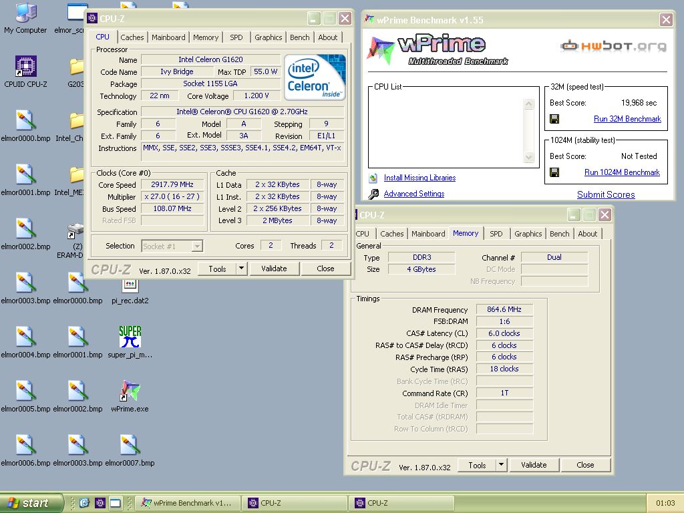Open the SPD tab in top CPU-Z window

click(x=236, y=37)
